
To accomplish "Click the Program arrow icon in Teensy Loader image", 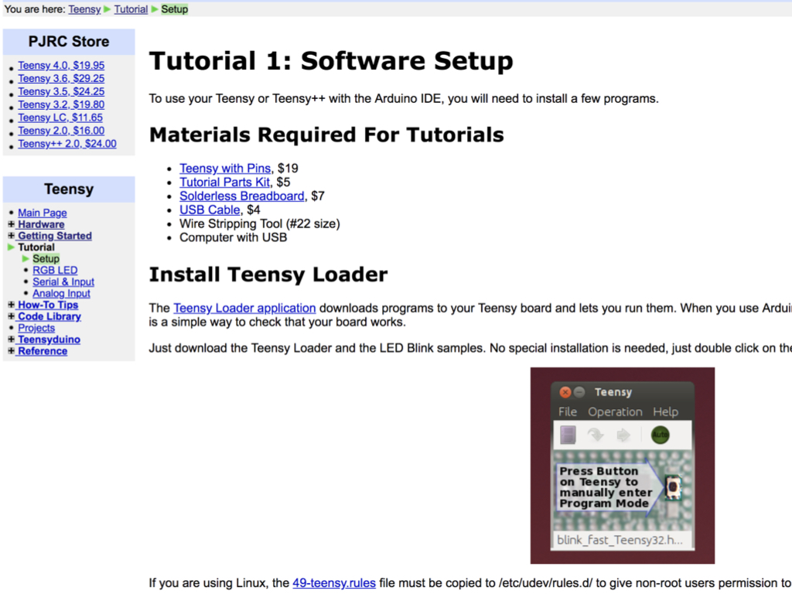I will tap(596, 435).
